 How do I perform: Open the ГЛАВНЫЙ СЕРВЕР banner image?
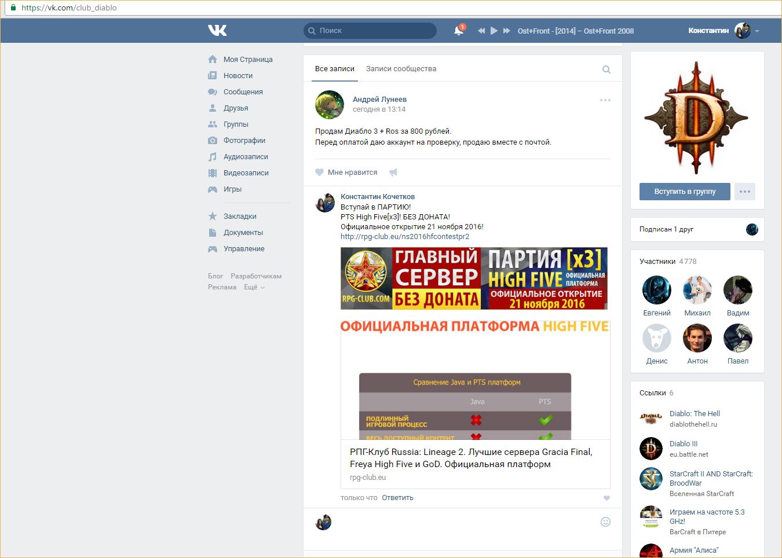474,278
